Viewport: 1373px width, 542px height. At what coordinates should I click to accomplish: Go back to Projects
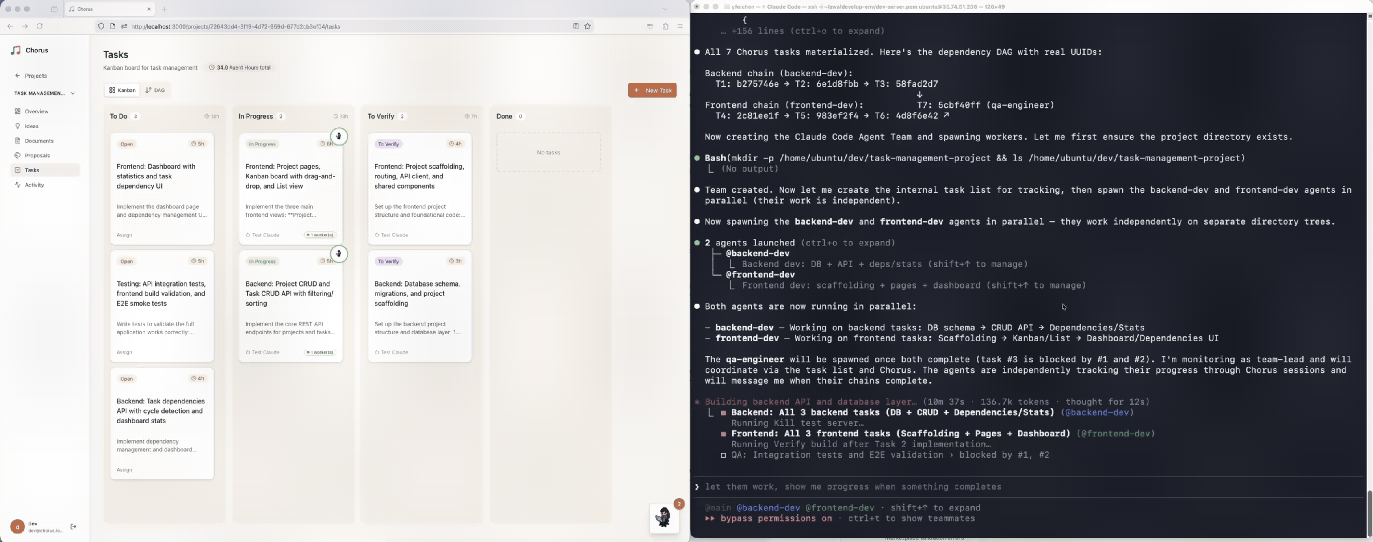click(x=36, y=76)
